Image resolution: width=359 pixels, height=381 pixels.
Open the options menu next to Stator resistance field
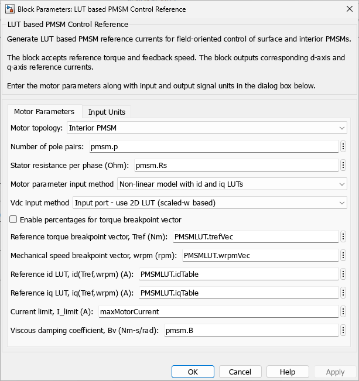click(343, 165)
